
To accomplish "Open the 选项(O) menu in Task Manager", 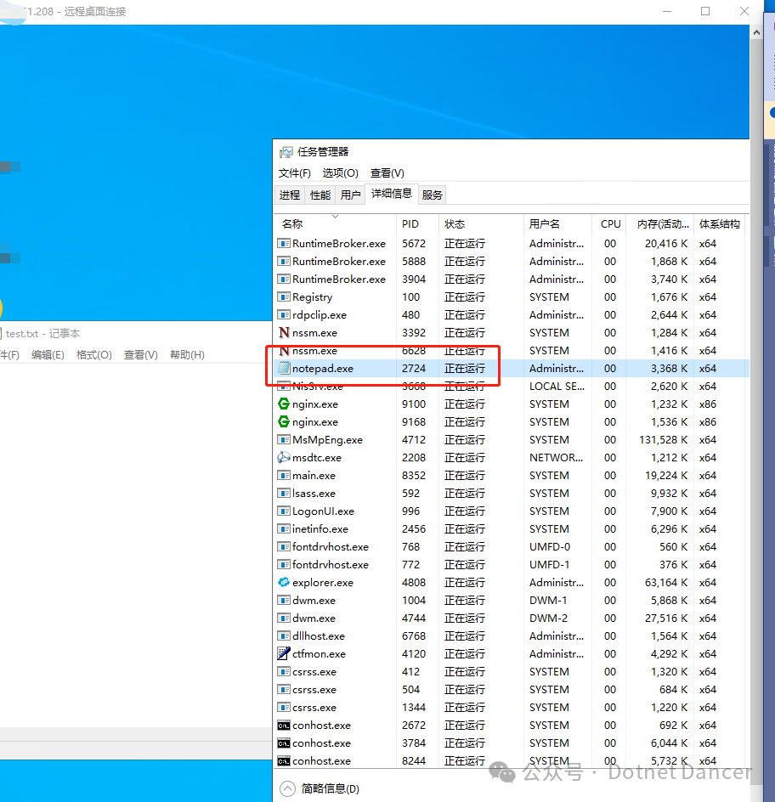I will click(341, 172).
